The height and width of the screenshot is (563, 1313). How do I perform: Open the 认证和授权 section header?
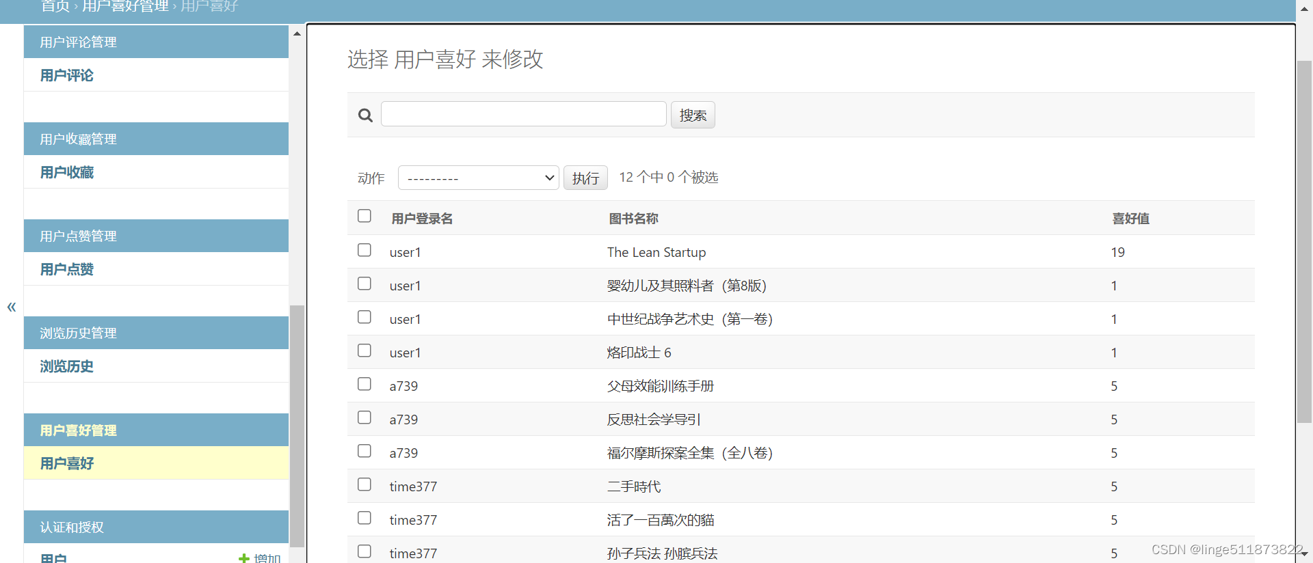(x=72, y=527)
